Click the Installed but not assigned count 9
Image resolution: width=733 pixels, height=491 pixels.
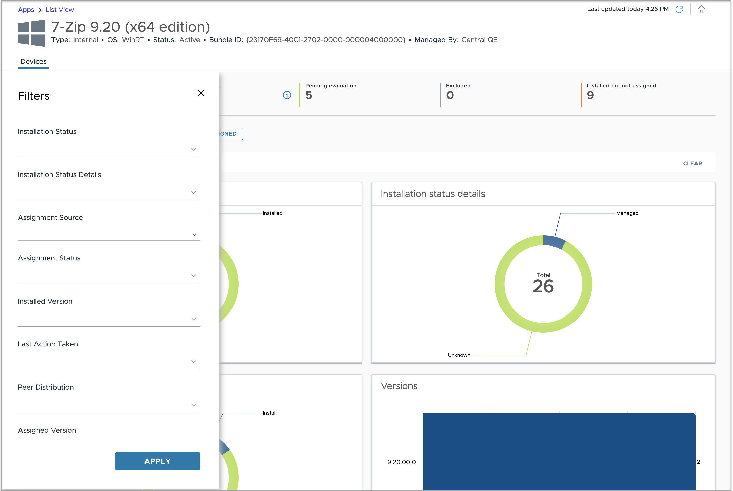coord(590,95)
